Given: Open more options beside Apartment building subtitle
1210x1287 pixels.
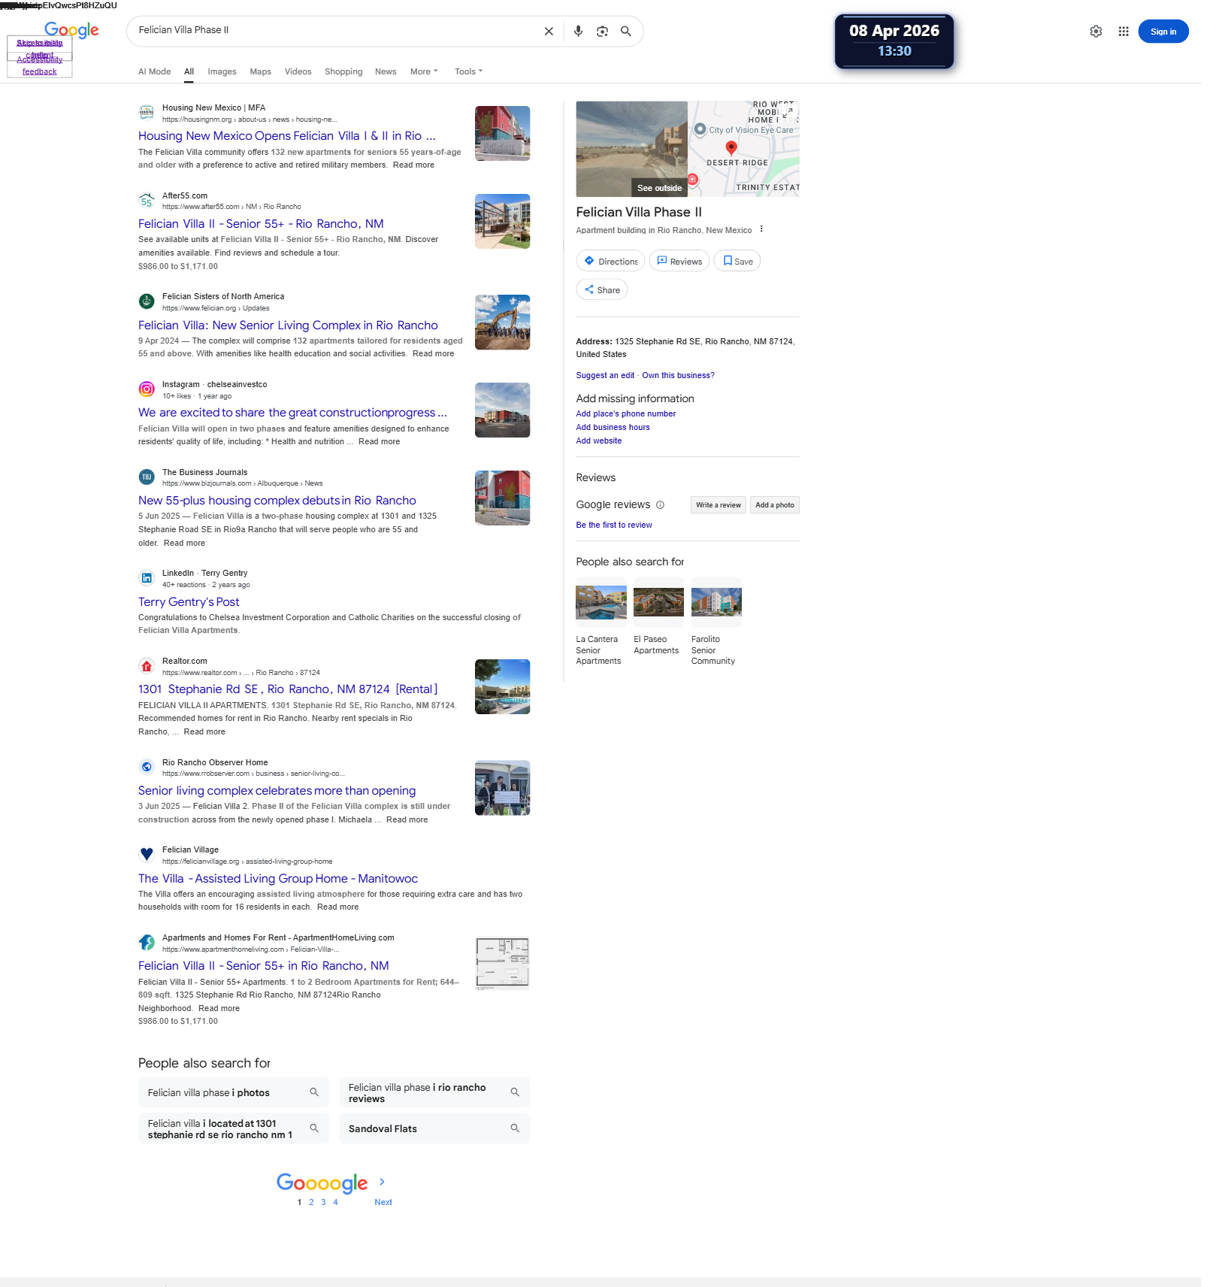Looking at the screenshot, I should (761, 229).
